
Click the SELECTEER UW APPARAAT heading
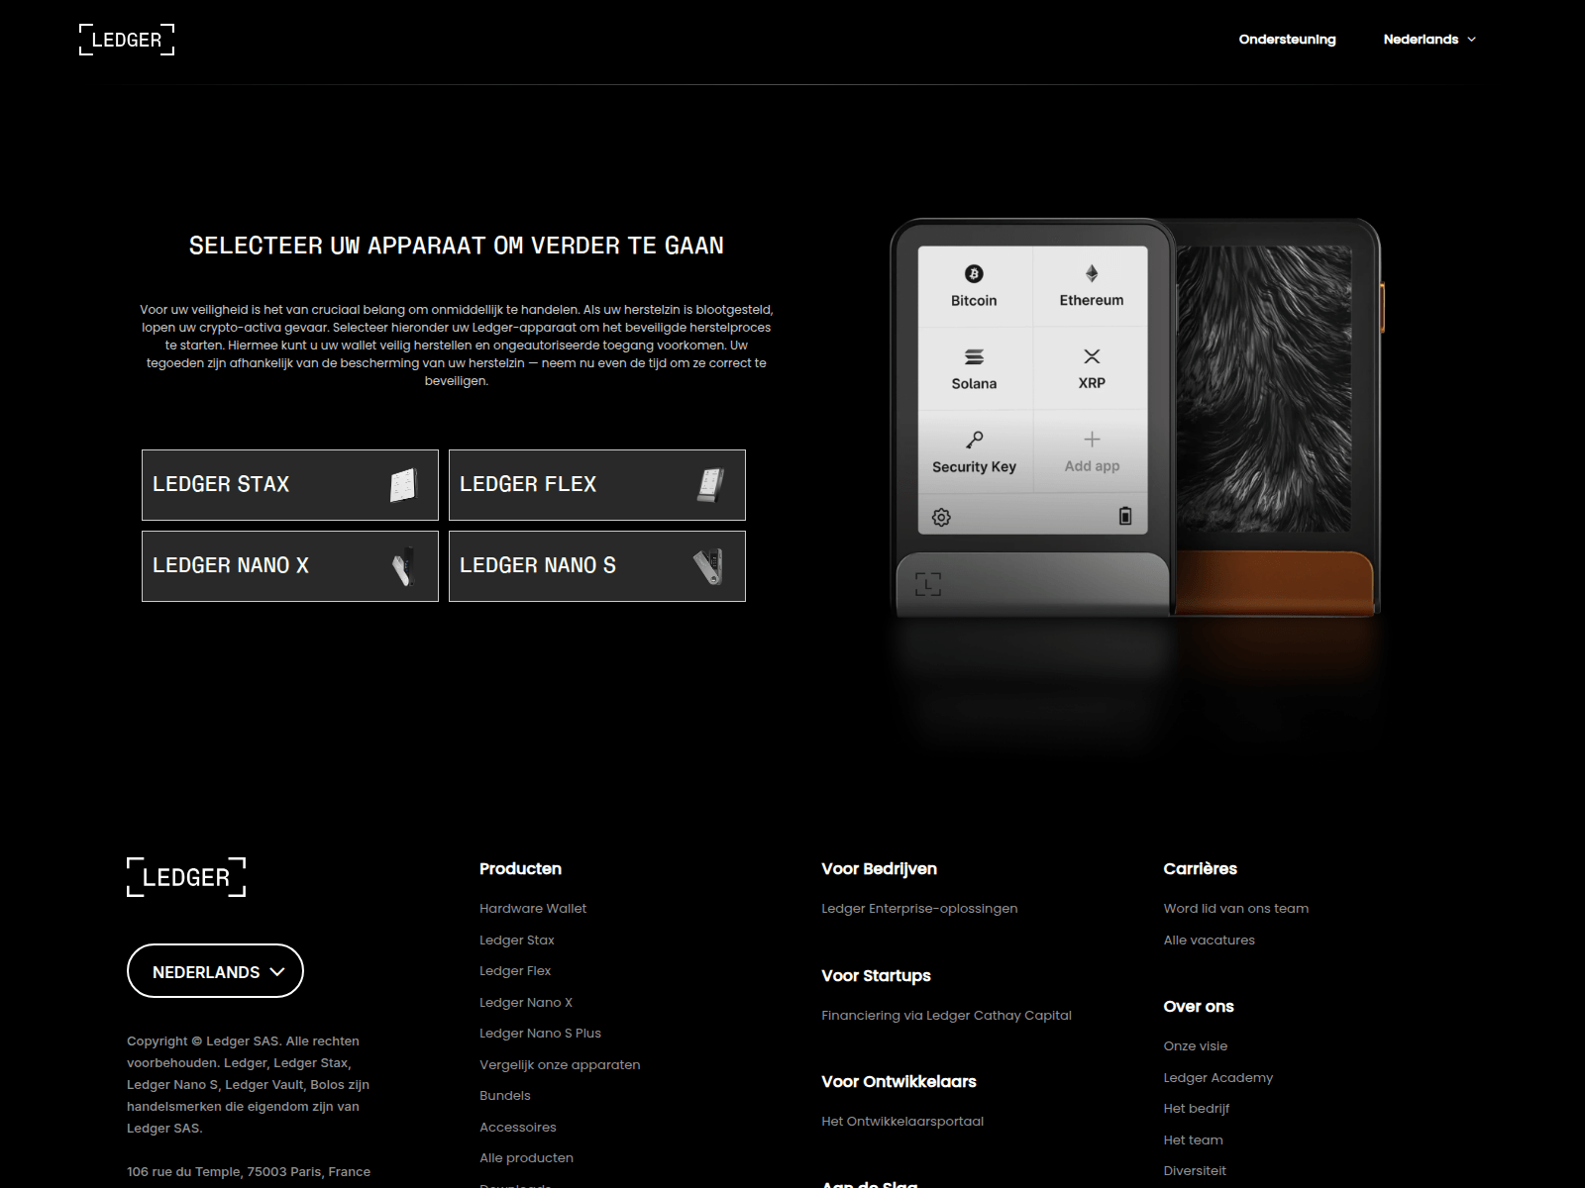(x=457, y=246)
